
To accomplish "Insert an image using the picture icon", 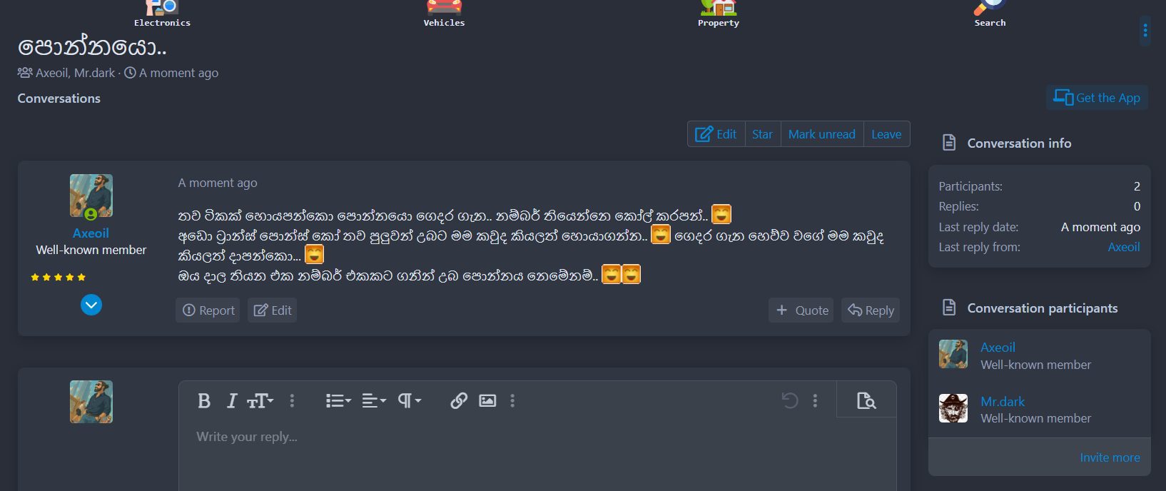I will coord(487,401).
